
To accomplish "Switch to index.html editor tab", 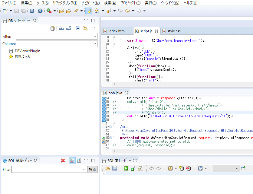I will (x=117, y=31).
